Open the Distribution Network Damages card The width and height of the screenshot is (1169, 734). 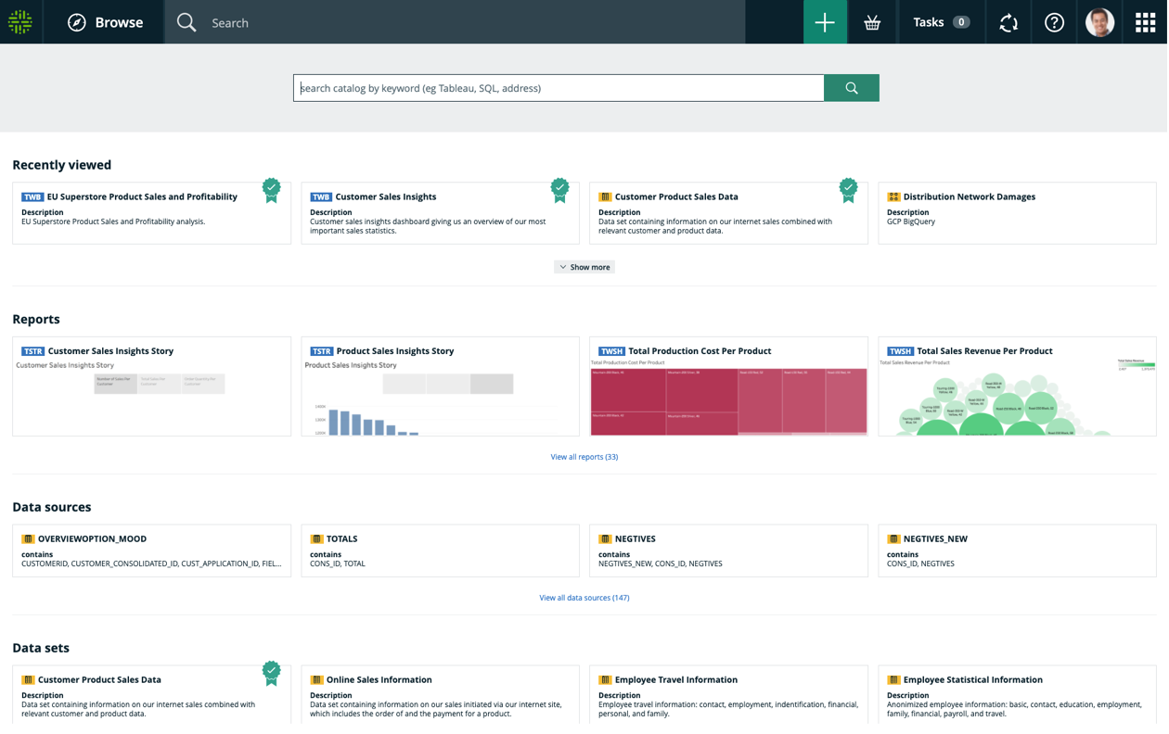(x=1017, y=213)
